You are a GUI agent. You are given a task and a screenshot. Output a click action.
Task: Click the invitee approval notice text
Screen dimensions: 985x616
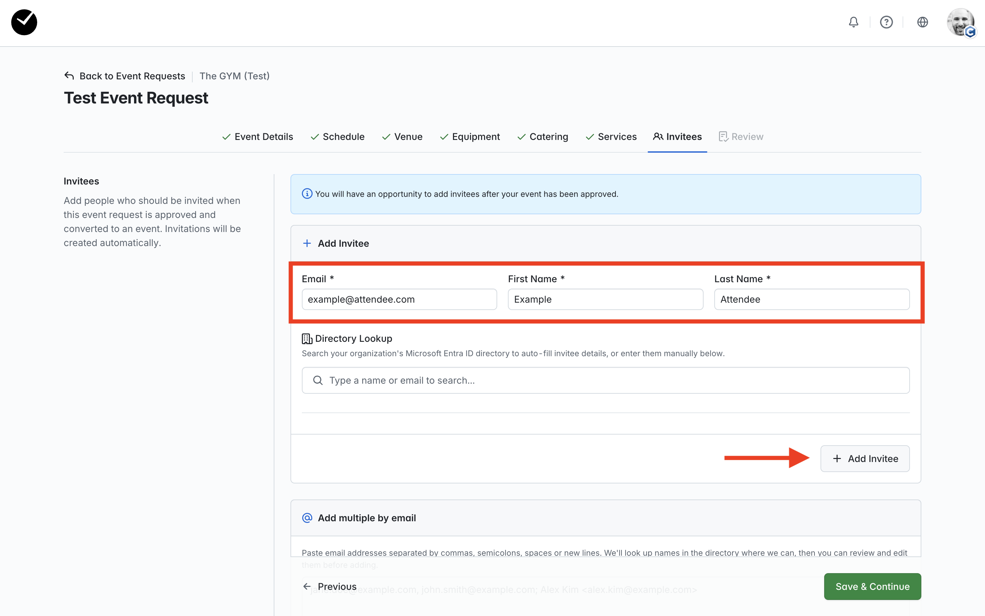pyautogui.click(x=467, y=194)
